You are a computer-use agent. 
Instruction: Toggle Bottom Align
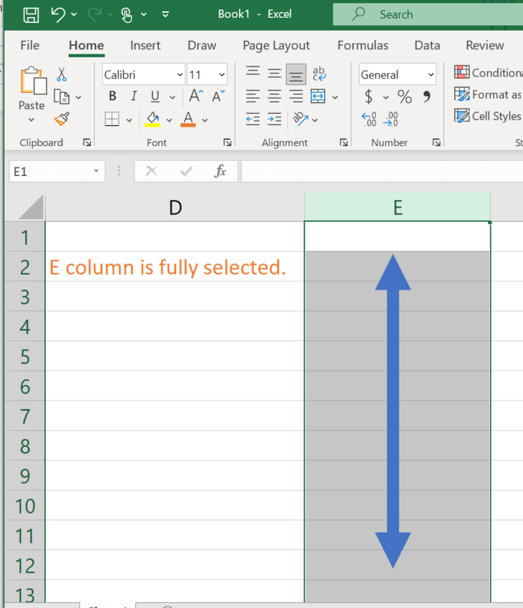tap(295, 74)
